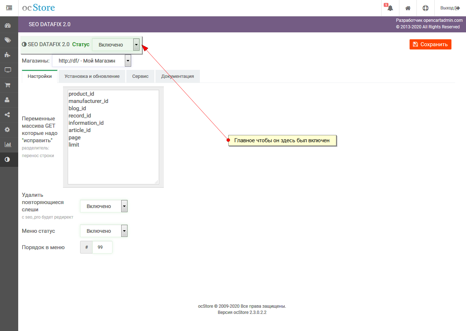
Task: Click the record_id line in the textarea
Action: pos(80,116)
